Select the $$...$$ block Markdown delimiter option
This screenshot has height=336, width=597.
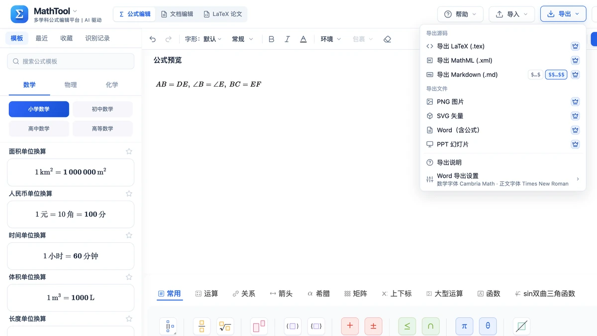click(x=556, y=75)
